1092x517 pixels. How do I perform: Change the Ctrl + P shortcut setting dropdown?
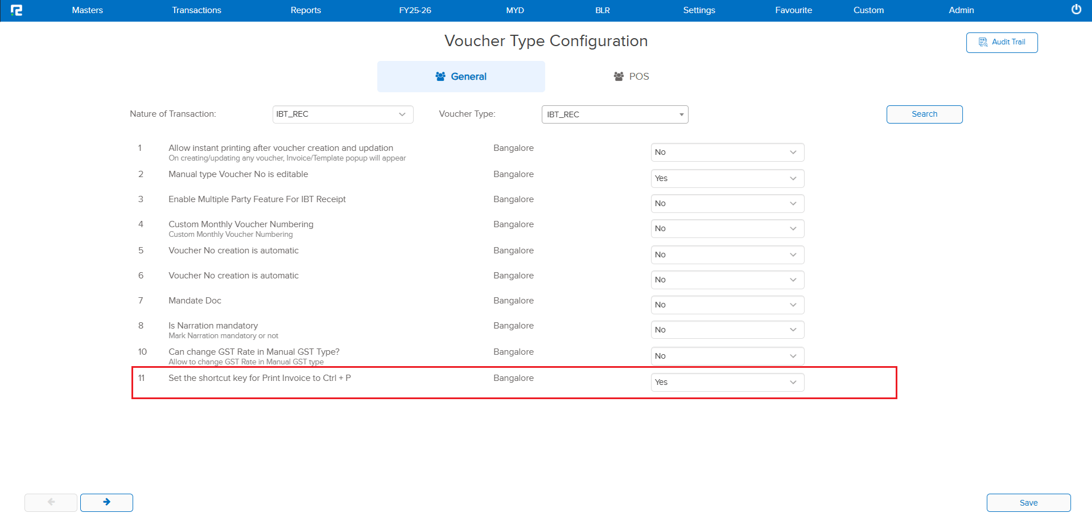[727, 382]
